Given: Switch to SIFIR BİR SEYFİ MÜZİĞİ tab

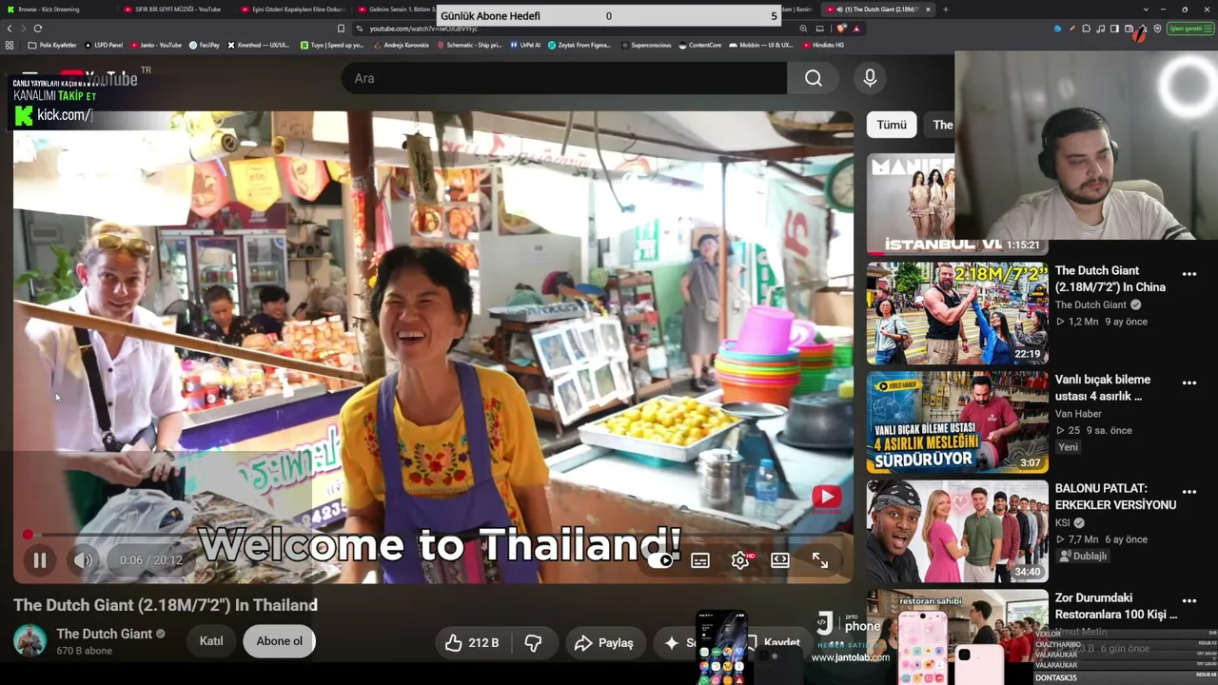Looking at the screenshot, I should (x=176, y=10).
